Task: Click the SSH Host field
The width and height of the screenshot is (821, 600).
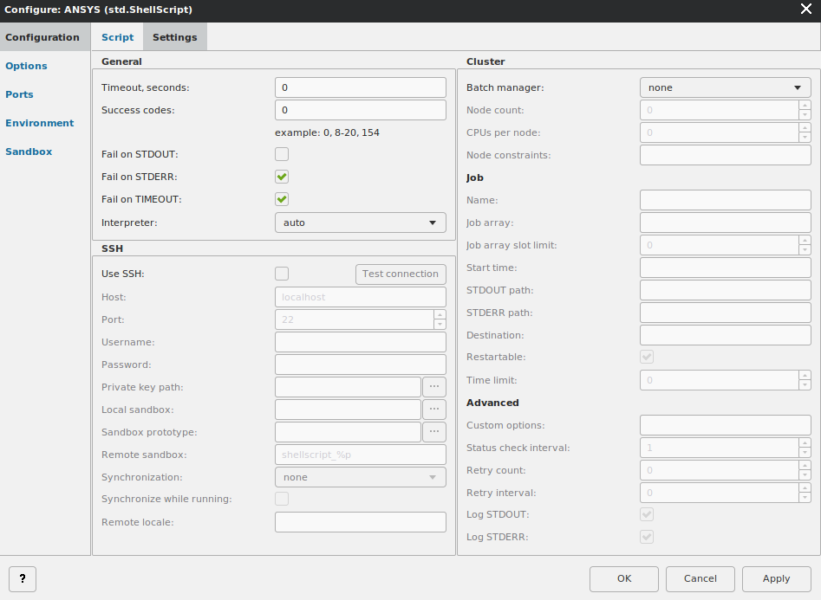Action: coord(361,297)
